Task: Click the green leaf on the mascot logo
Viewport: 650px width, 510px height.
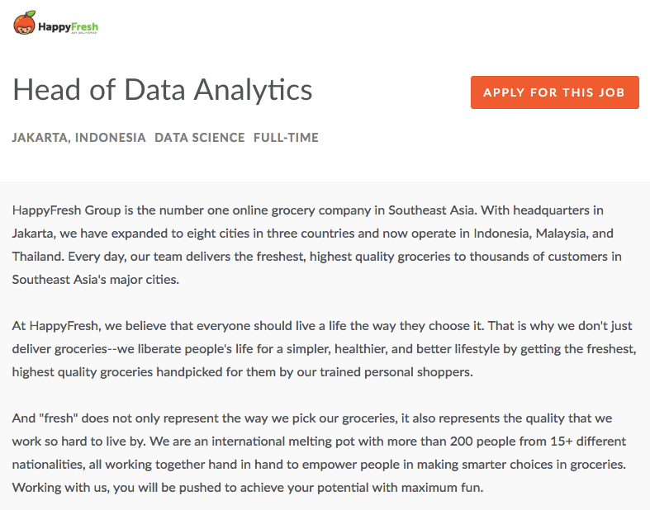Action: pyautogui.click(x=31, y=14)
